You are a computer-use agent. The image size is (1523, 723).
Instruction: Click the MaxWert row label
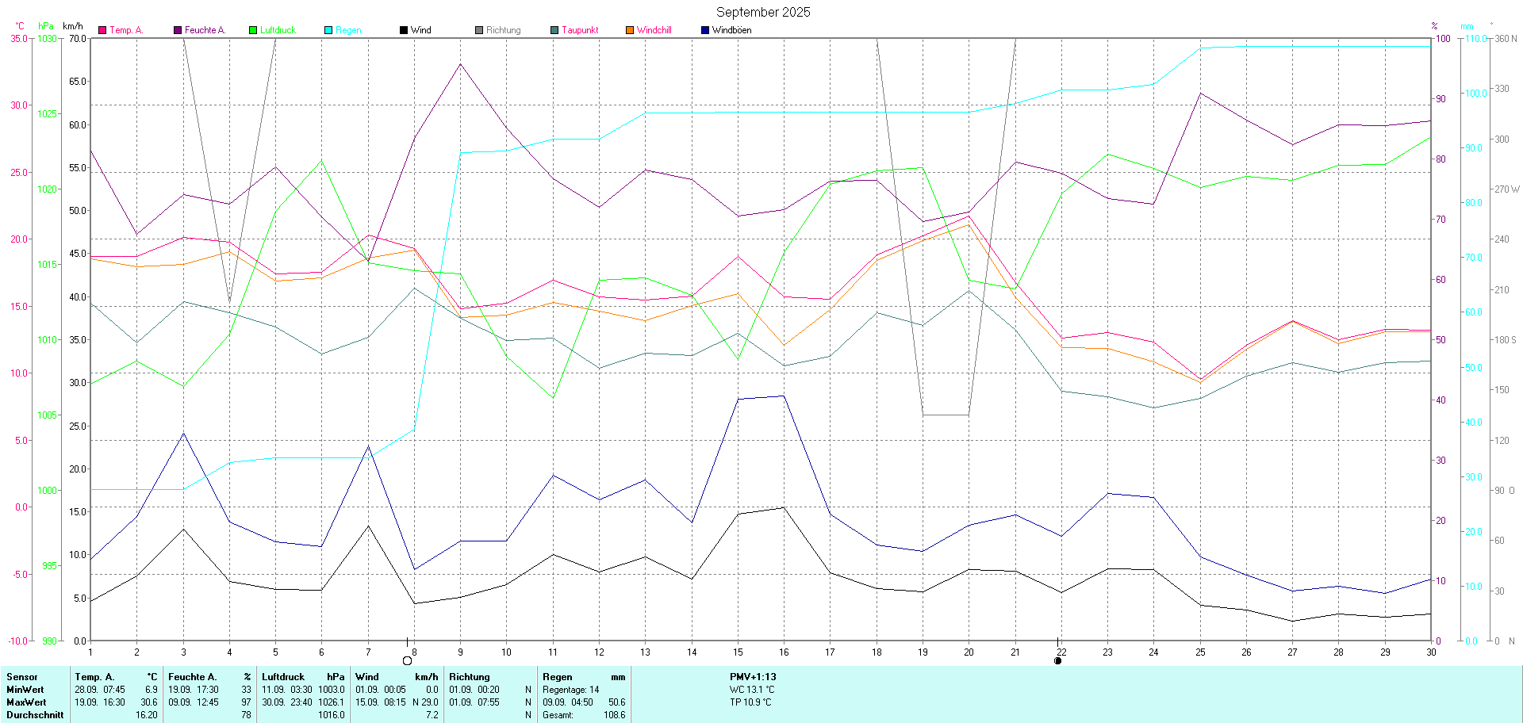(x=26, y=702)
